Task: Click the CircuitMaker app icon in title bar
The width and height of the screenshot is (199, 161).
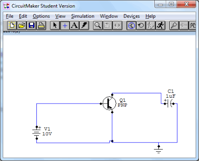Action: coord(7,6)
